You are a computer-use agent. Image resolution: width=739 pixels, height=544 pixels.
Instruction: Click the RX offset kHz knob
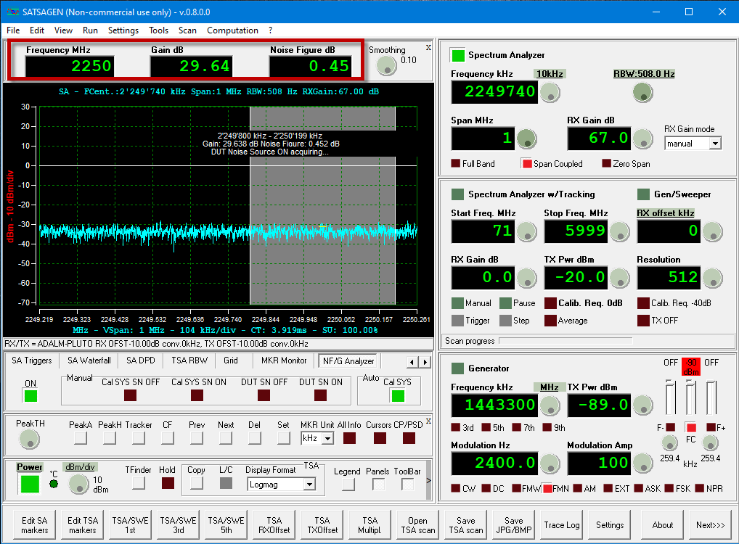pyautogui.click(x=712, y=231)
